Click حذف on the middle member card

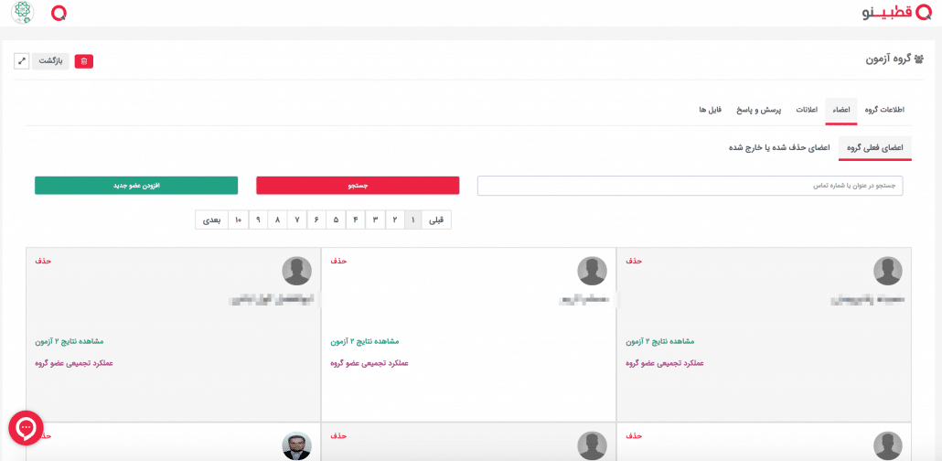coord(338,261)
